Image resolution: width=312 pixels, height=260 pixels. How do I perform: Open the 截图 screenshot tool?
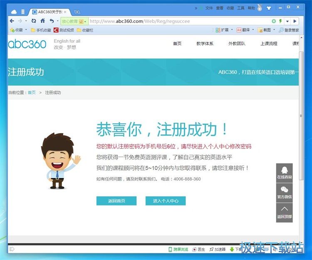pos(264,30)
